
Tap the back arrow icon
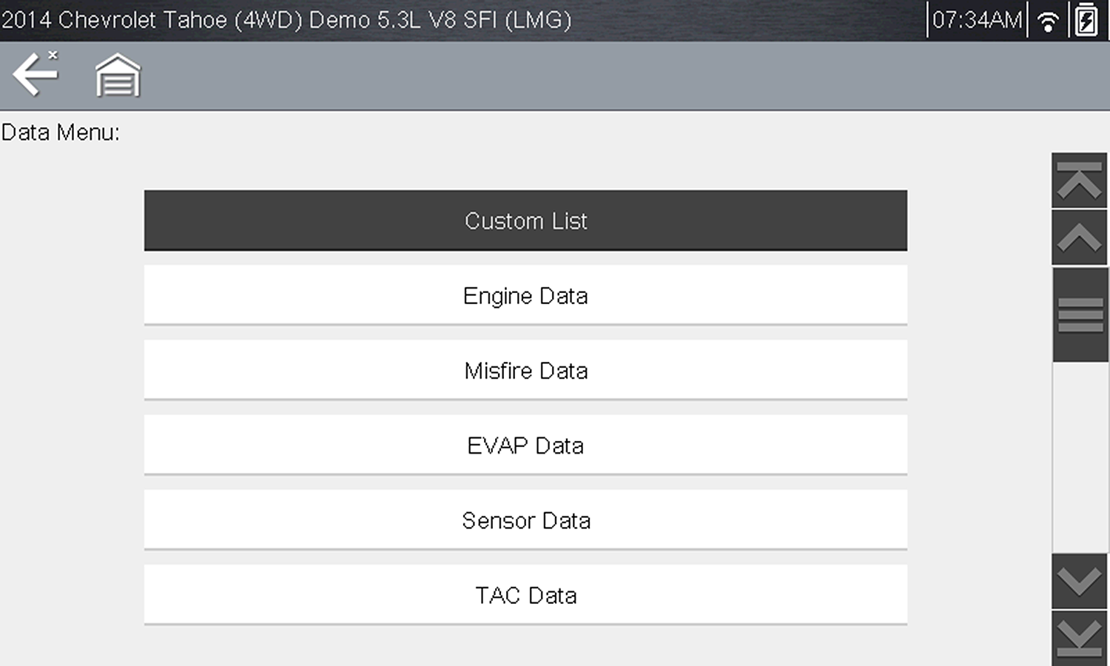[35, 74]
